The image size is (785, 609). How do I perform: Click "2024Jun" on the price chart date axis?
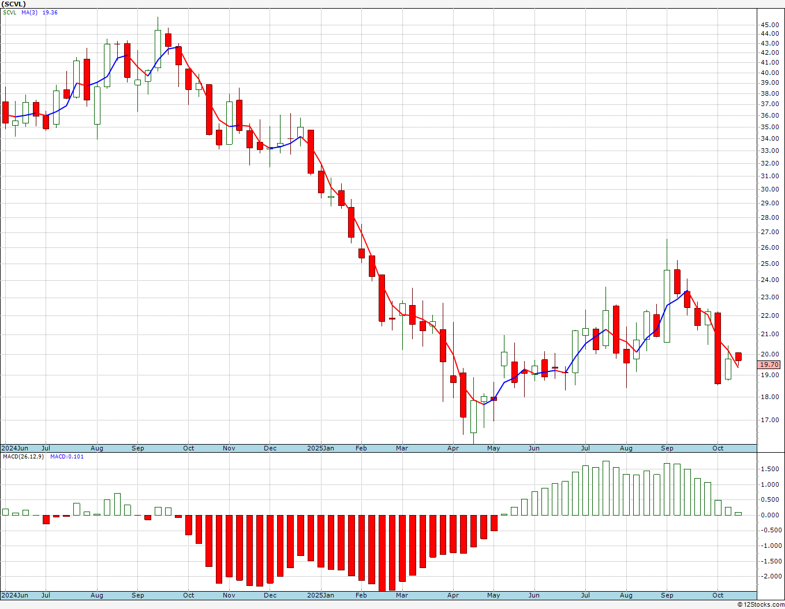coord(15,448)
